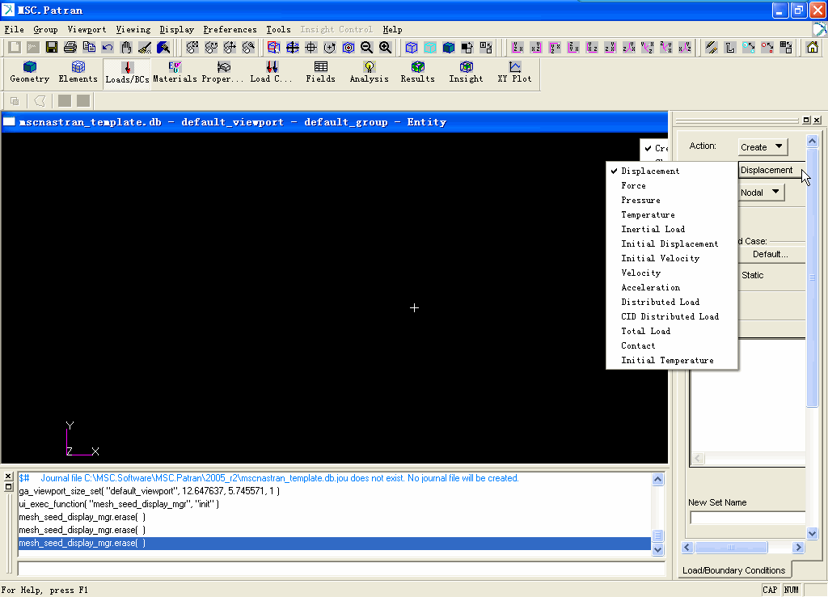Choose Pressure from the object list
The image size is (828, 597).
(x=671, y=201)
